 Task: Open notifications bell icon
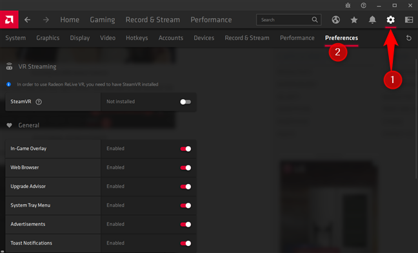(372, 20)
